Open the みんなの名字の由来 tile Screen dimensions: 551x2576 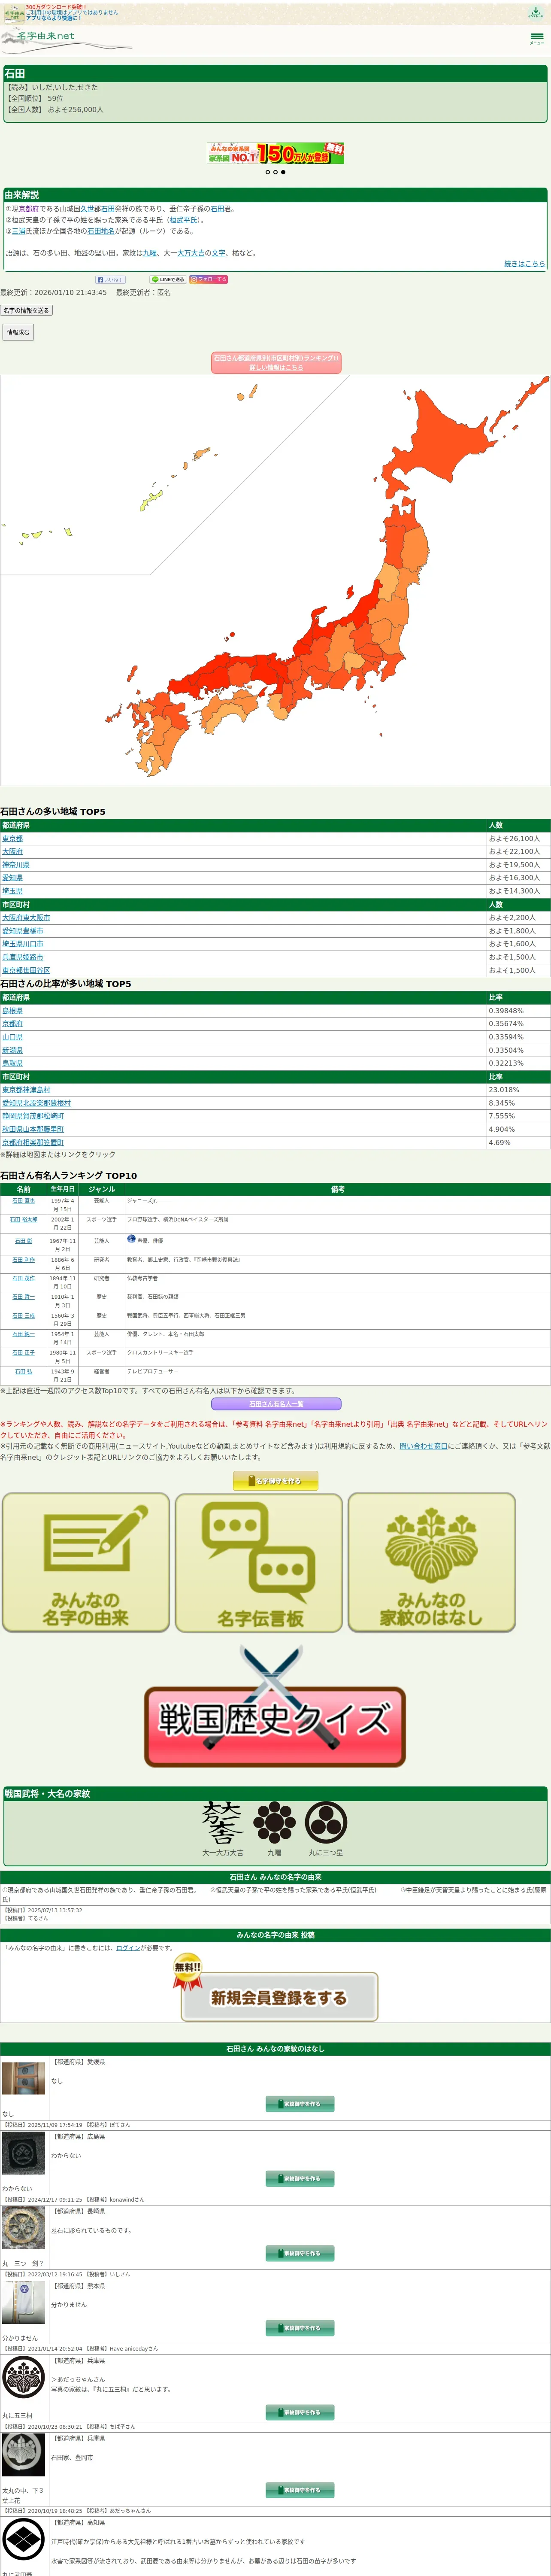pos(86,1563)
